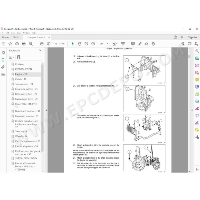Screen dimensions: 200x200
Task: Open the Steering - 41 bookmark
Action: coord(22,131)
